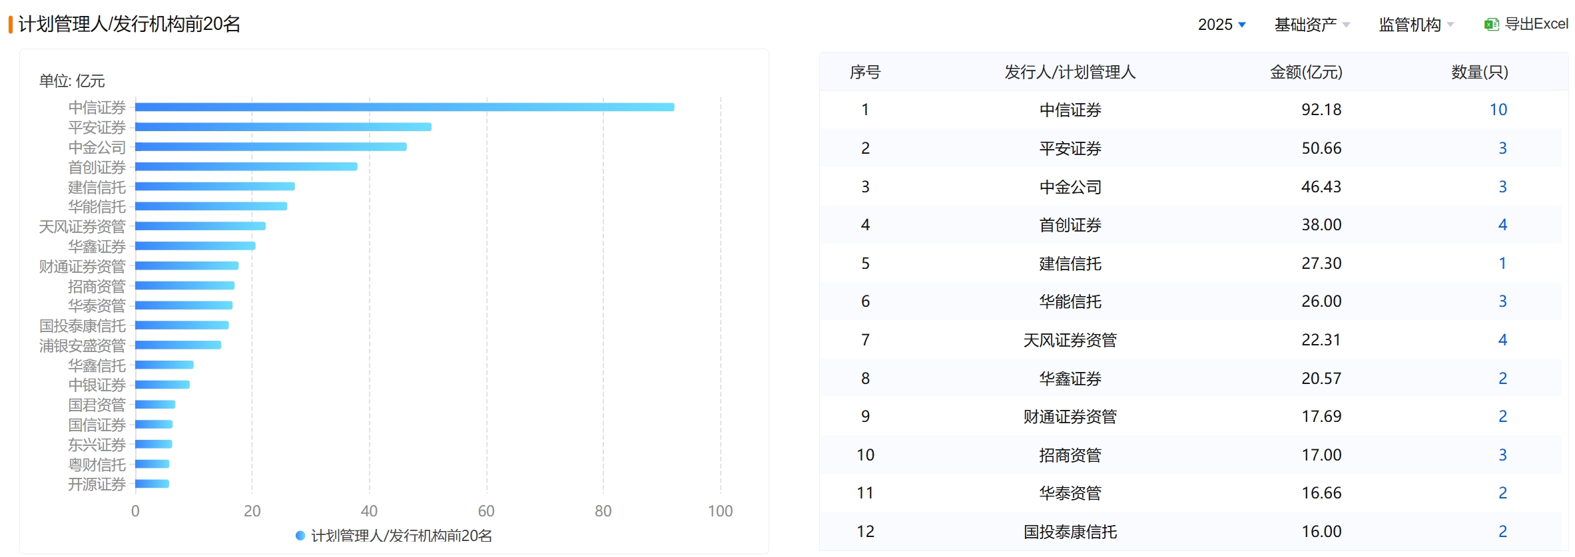Expand the 基础资产 filter dropdown
This screenshot has width=1575, height=557.
[1311, 25]
